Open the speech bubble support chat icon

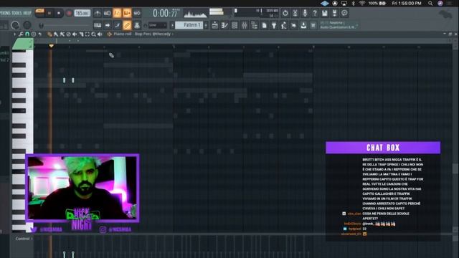[344, 13]
